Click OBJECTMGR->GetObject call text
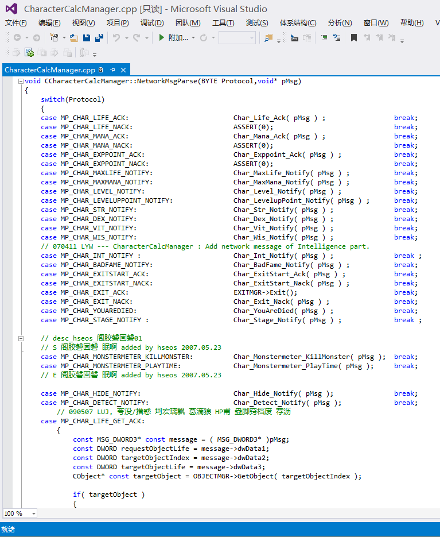This screenshot has height=537, width=440. pos(277,476)
